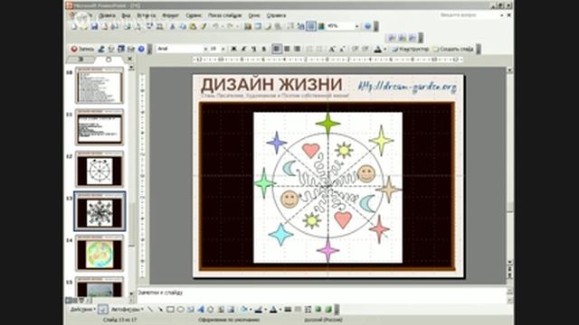Screen dimensions: 579x325
Task: Click the Select Objects pointer tool
Action: pos(102,310)
